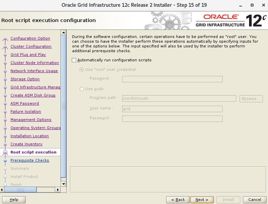268x204 pixels.
Task: Click the step bullet icon beside ASM Password
Action: tap(5, 104)
